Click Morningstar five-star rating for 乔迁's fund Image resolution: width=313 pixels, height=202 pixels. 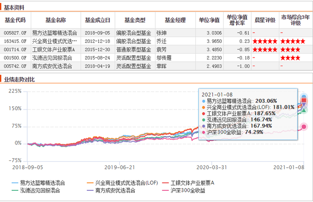click(265, 41)
